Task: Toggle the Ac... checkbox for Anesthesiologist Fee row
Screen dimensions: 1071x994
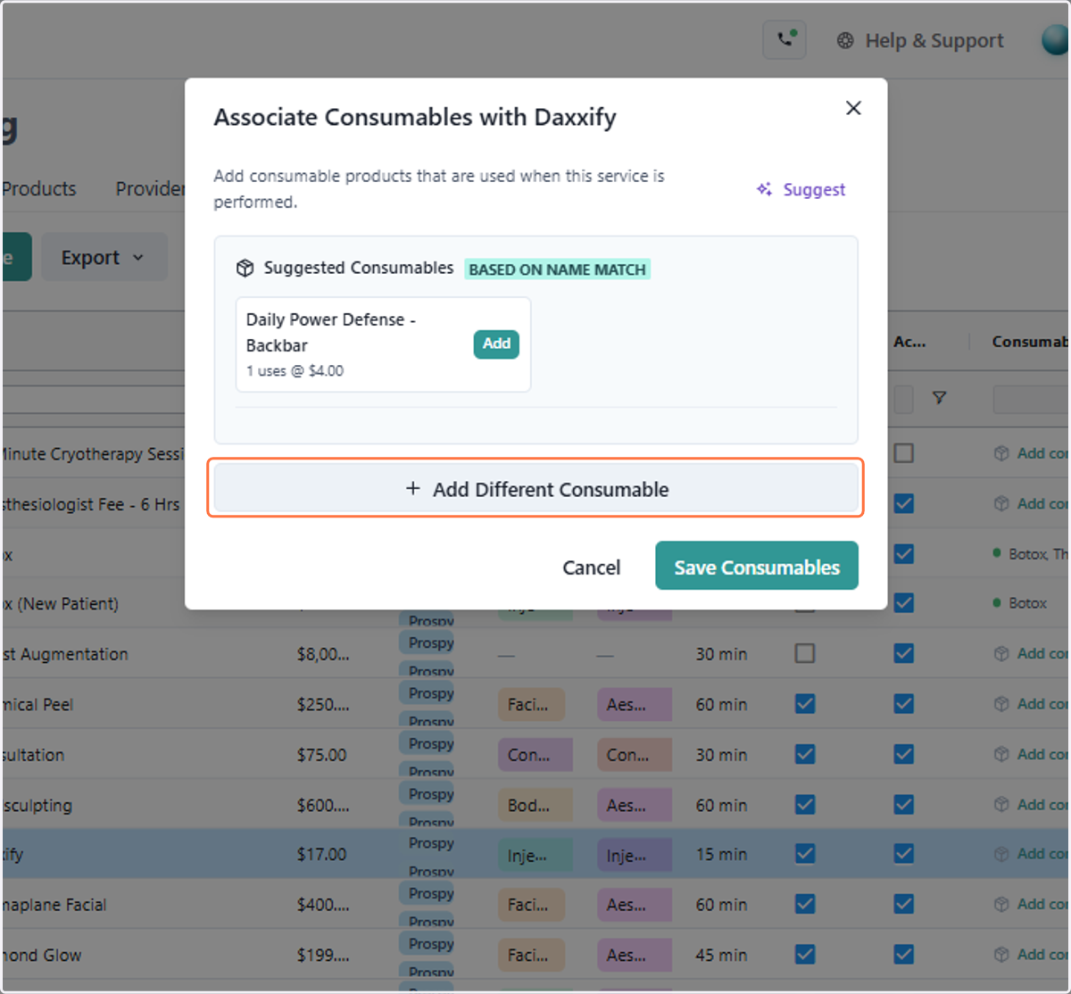Action: (904, 503)
